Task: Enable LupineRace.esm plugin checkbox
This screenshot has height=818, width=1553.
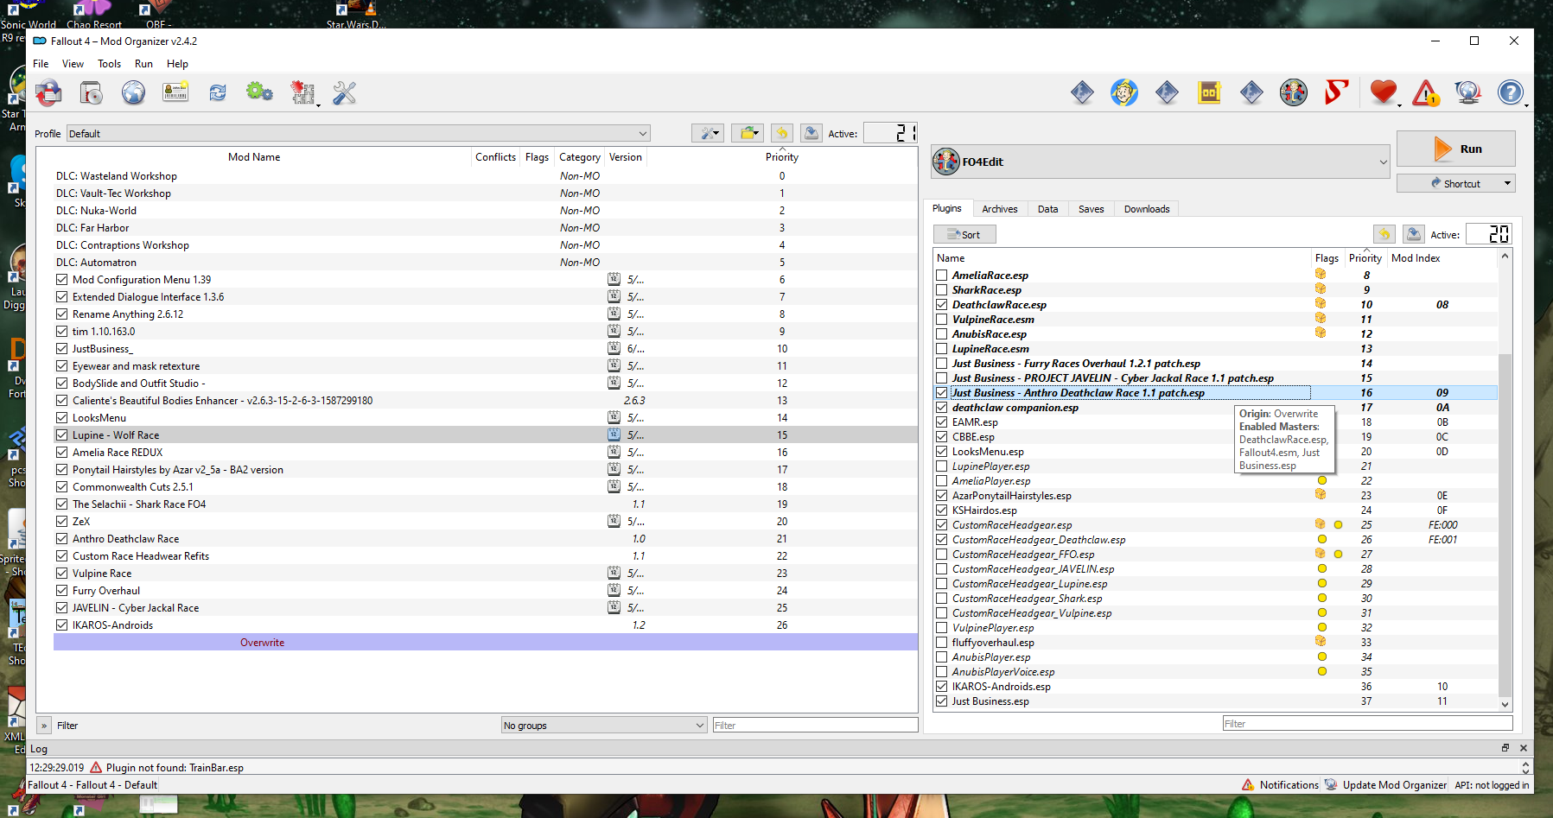Action: [x=941, y=348]
